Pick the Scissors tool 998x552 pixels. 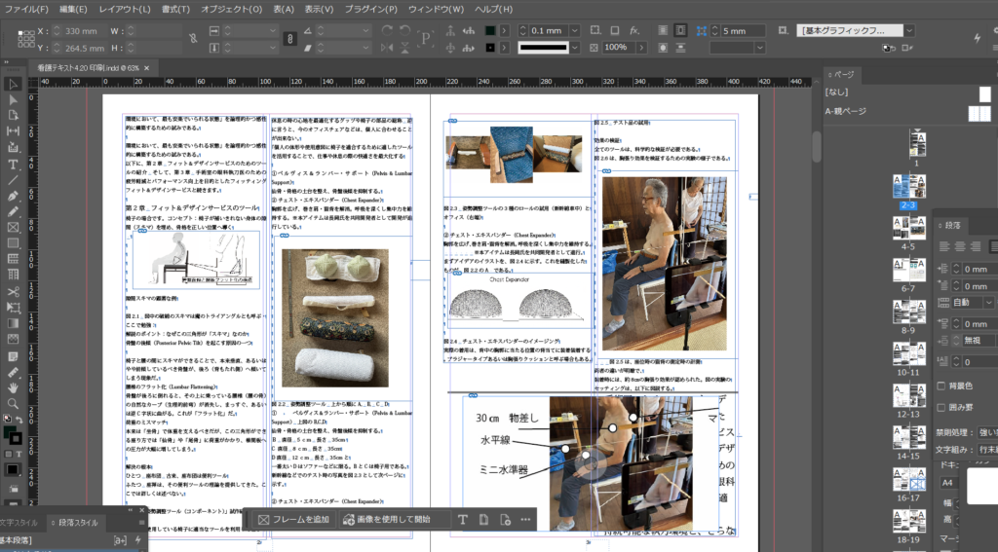point(14,291)
